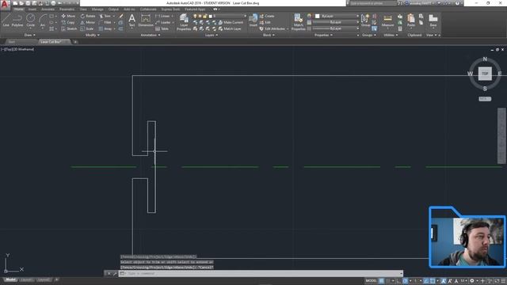Switch to the Output ribbon tab

pos(113,9)
